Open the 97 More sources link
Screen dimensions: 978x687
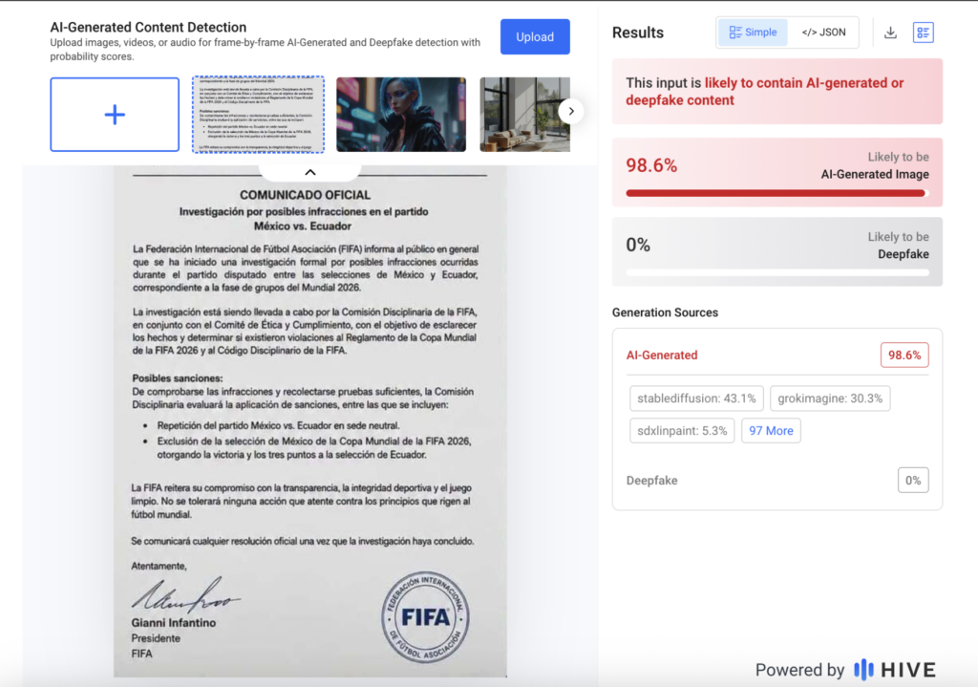pyautogui.click(x=771, y=431)
